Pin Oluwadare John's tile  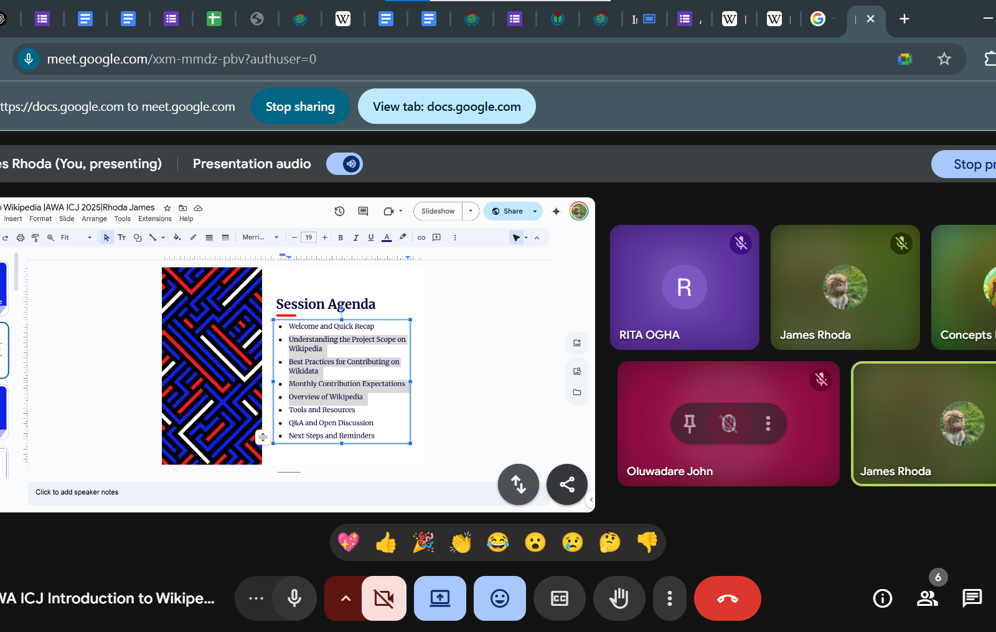(x=690, y=423)
